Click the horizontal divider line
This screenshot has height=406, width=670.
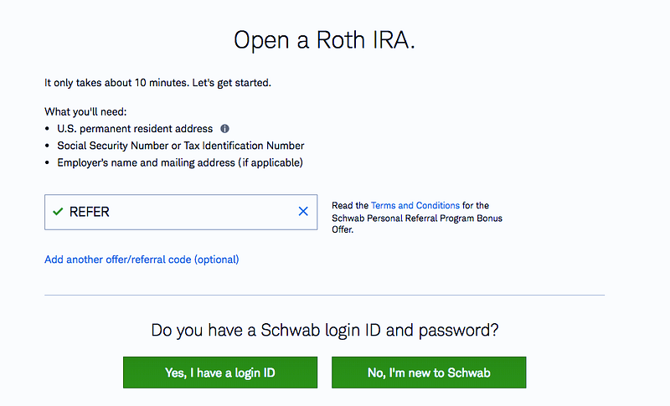tap(324, 295)
